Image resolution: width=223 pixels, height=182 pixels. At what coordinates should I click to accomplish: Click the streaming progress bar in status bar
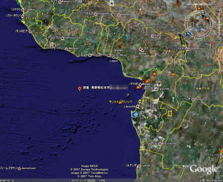(91, 181)
